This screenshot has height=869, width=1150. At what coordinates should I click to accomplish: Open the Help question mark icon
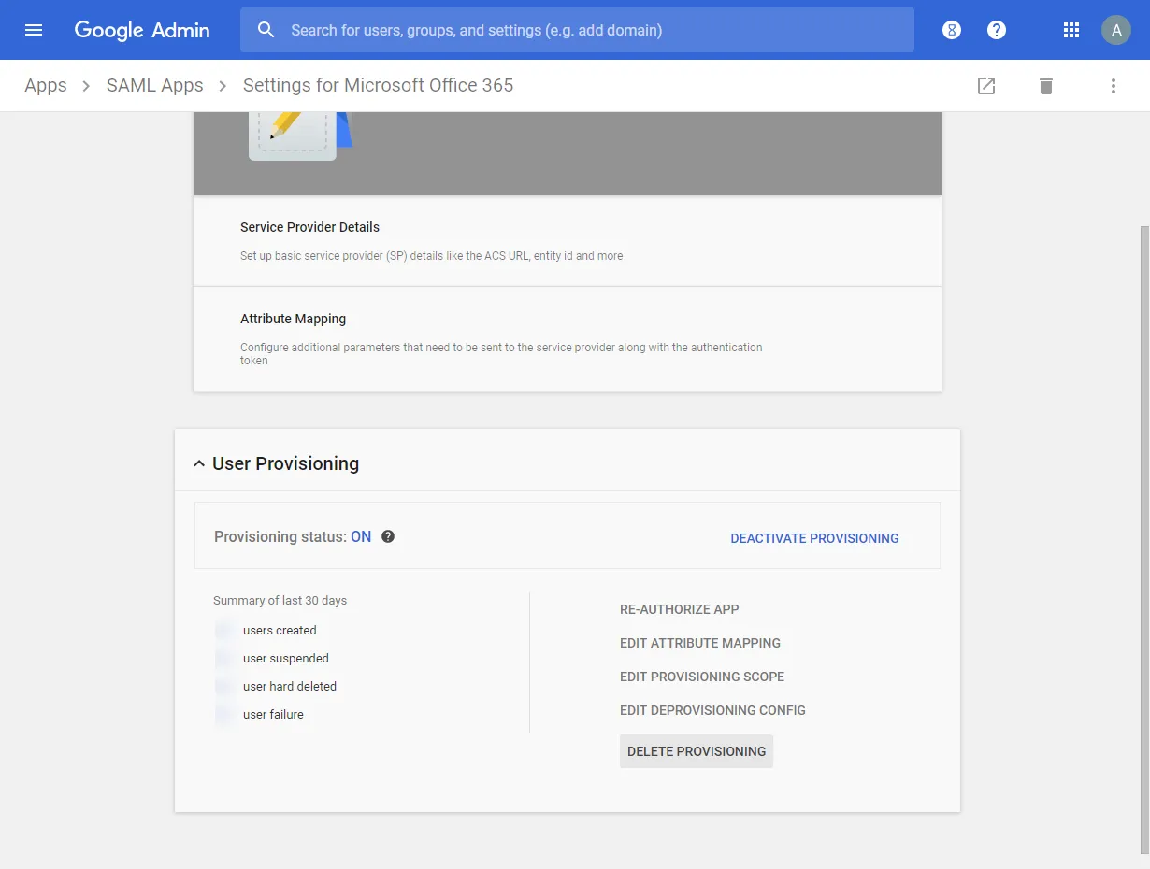click(x=997, y=30)
